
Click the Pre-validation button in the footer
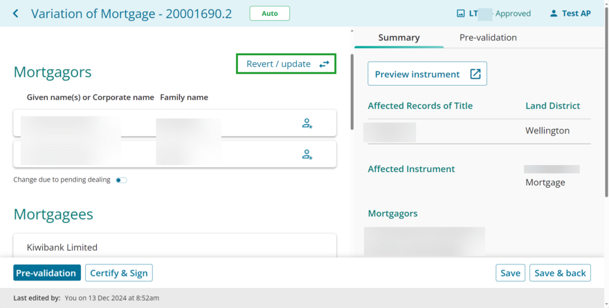(x=47, y=273)
